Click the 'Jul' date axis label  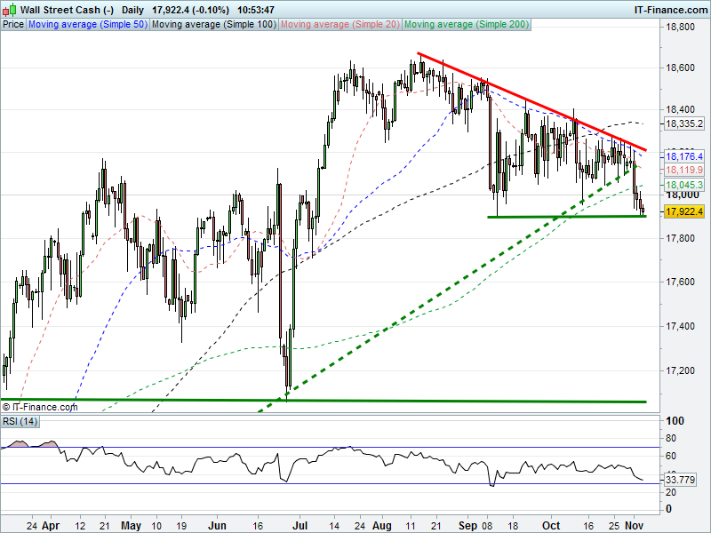[300, 526]
